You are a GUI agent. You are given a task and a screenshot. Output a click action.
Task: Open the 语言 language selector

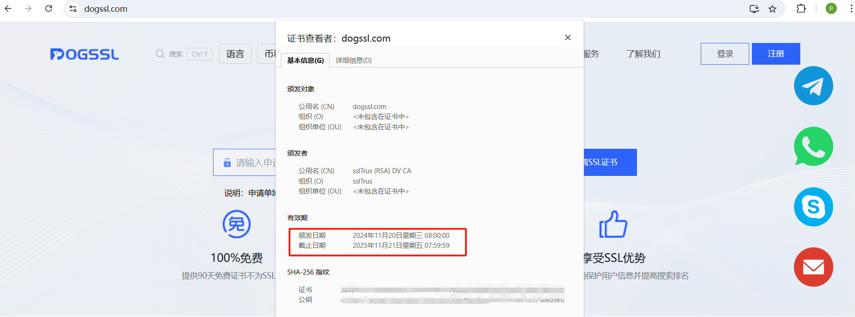click(x=235, y=54)
